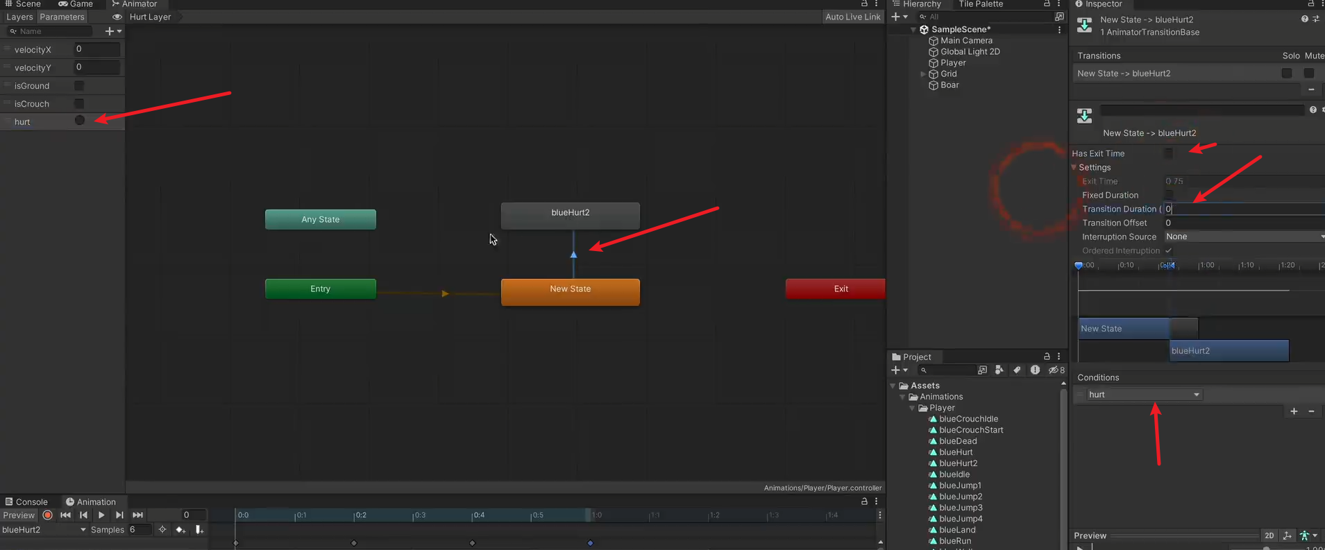Image resolution: width=1325 pixels, height=550 pixels.
Task: Switch to the Scene tab
Action: point(23,4)
